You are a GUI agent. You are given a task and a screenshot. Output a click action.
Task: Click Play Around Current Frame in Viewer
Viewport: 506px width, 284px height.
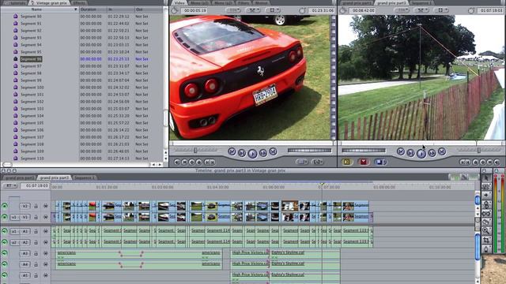pos(263,153)
